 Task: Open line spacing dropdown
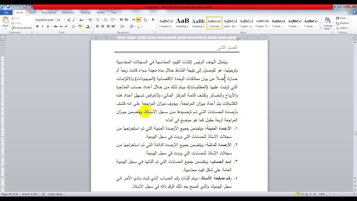click(x=123, y=26)
